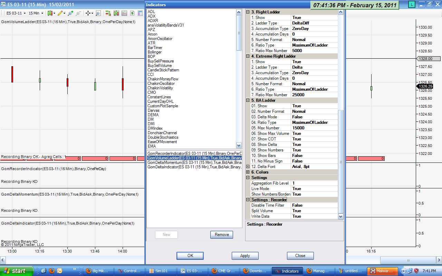Switch to CME Gr... Firefox taskbar window
The image size is (442, 276).
point(223,271)
